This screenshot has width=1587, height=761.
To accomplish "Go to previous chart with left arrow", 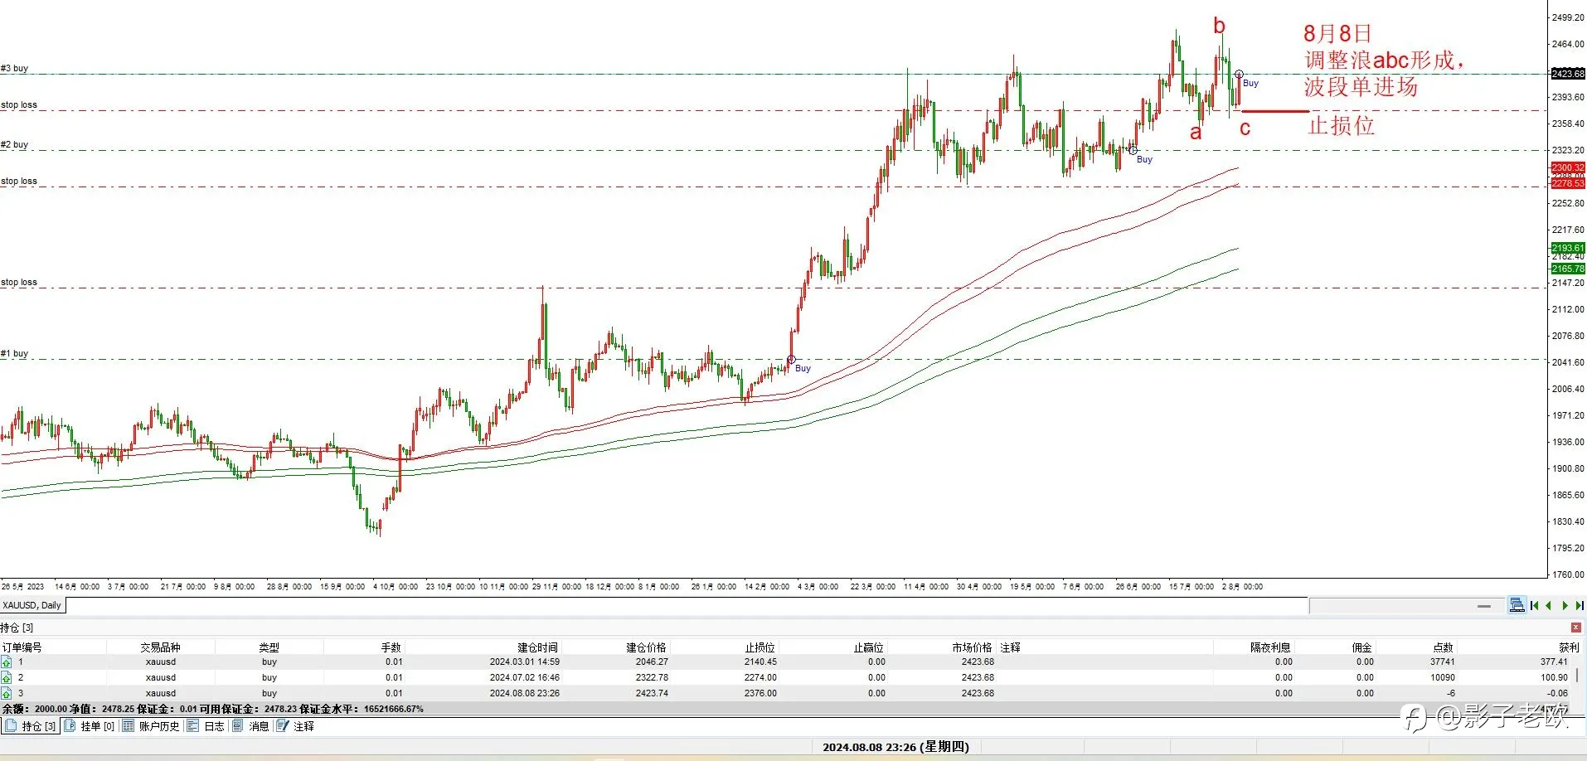I will pos(1549,606).
